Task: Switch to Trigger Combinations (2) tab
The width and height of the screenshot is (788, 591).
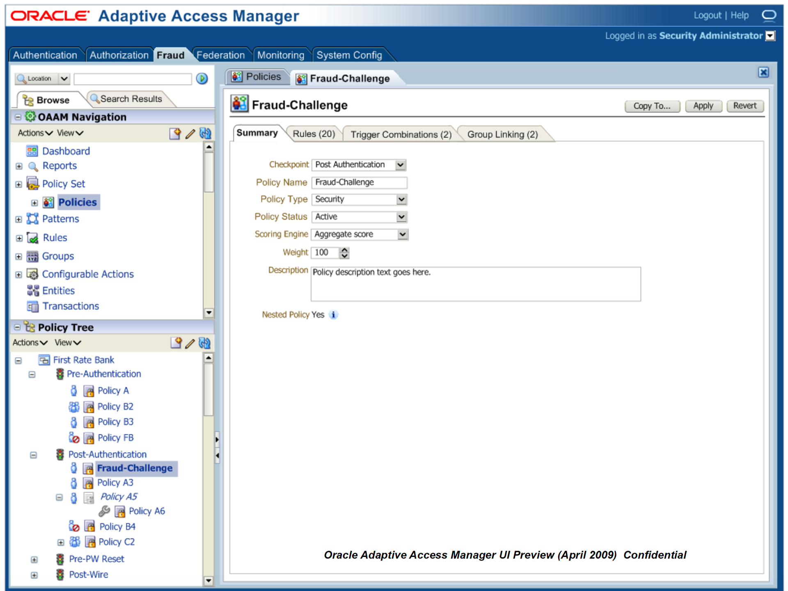Action: (x=401, y=135)
